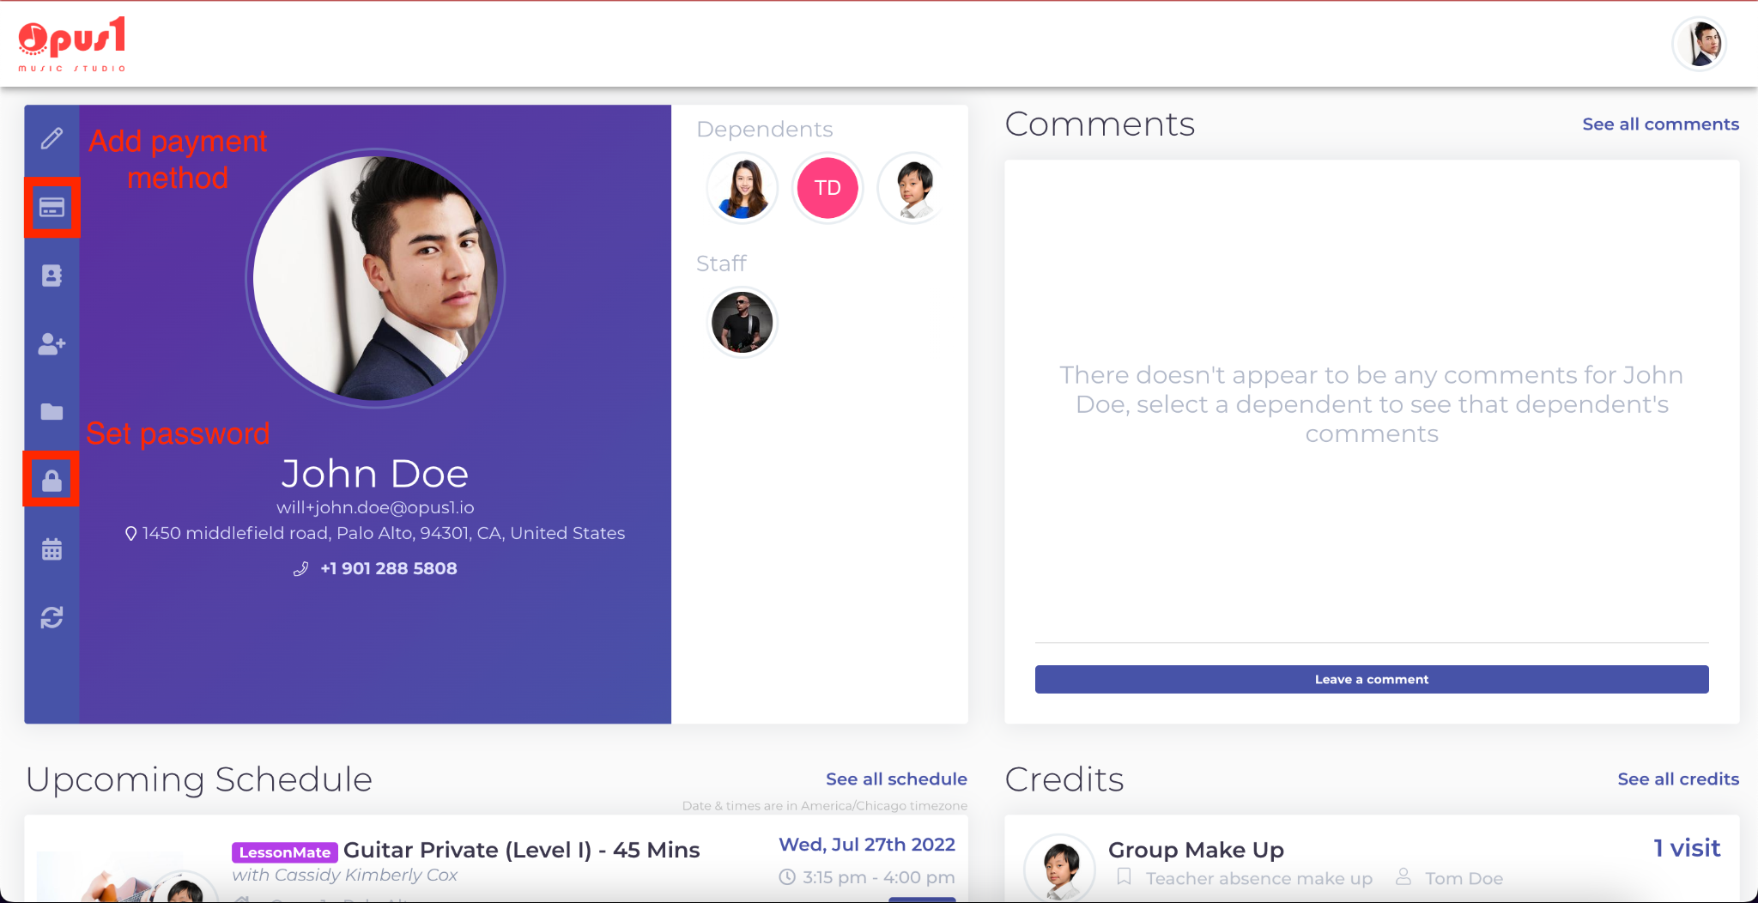The height and width of the screenshot is (903, 1758).
Task: Open See all comments link
Action: (x=1660, y=124)
